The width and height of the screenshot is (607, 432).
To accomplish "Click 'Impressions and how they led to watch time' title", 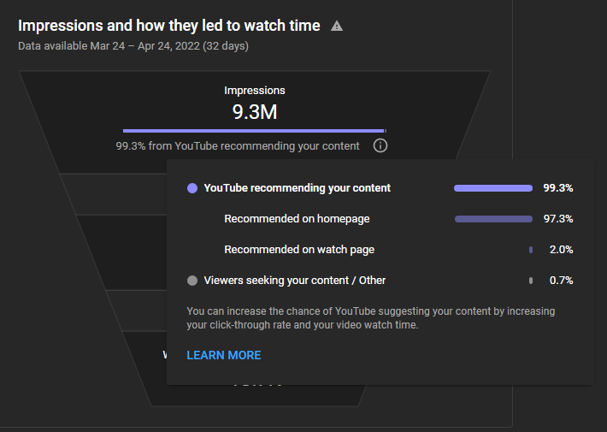I will coord(169,26).
